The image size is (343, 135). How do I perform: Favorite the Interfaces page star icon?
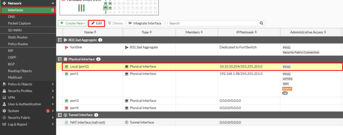pos(53,10)
